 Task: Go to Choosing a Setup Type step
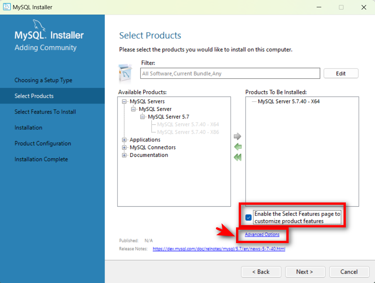(x=43, y=80)
